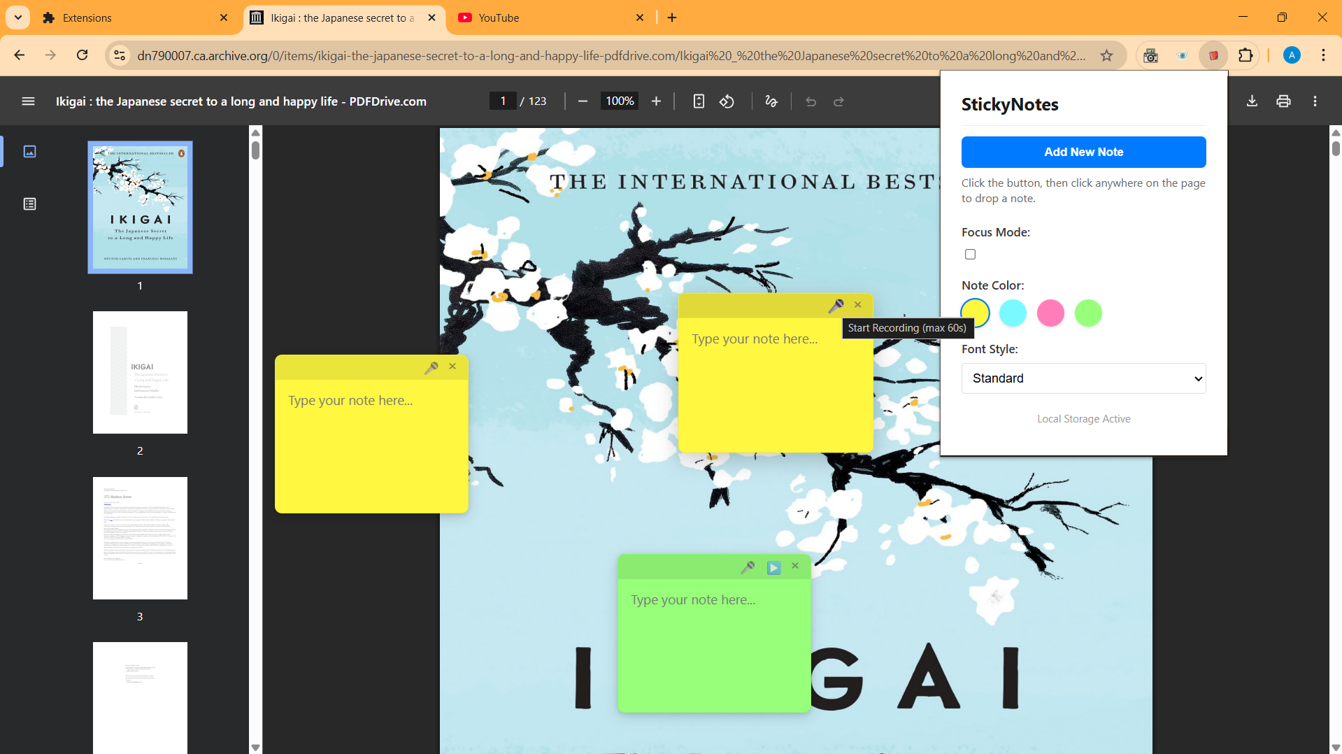1342x754 pixels.
Task: Close the YouTube tab
Action: click(640, 17)
